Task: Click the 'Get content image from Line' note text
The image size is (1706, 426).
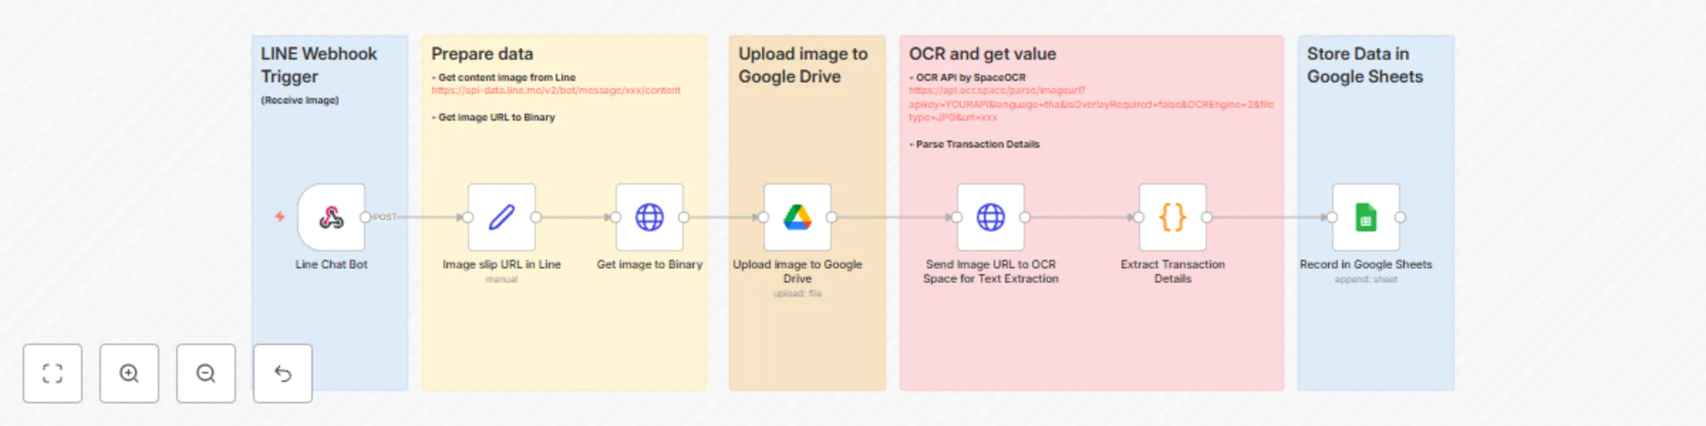Action: pyautogui.click(x=507, y=77)
